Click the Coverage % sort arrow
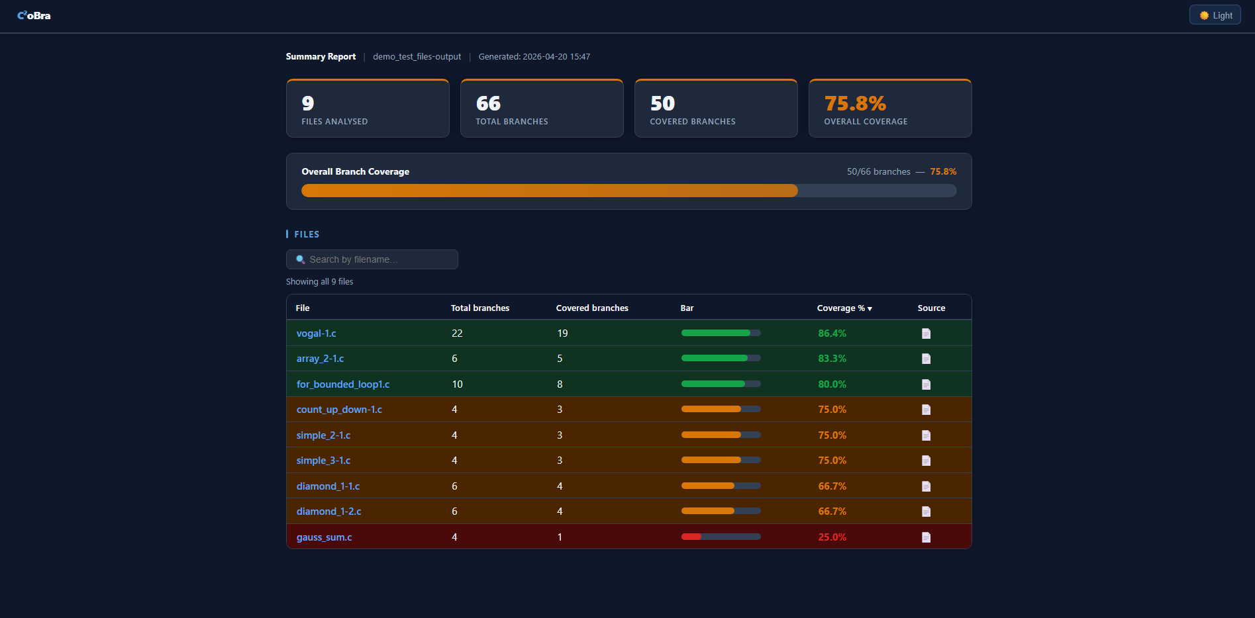This screenshot has height=618, width=1255. (870, 308)
